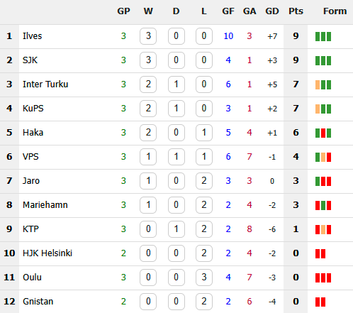The height and width of the screenshot is (313, 353).
Task: Click VPS form indicator bars
Action: pyautogui.click(x=323, y=157)
